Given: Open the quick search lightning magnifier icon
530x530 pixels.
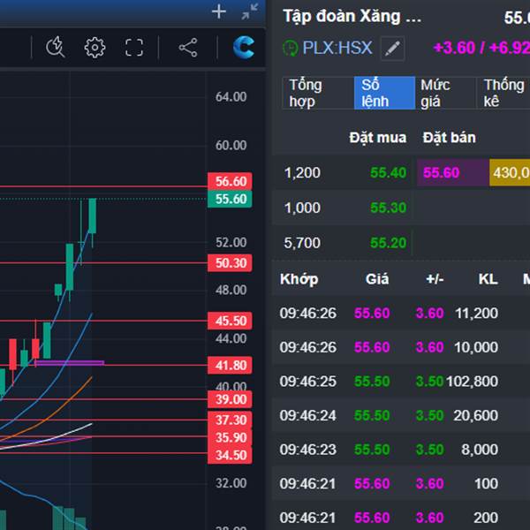Looking at the screenshot, I should tap(55, 48).
